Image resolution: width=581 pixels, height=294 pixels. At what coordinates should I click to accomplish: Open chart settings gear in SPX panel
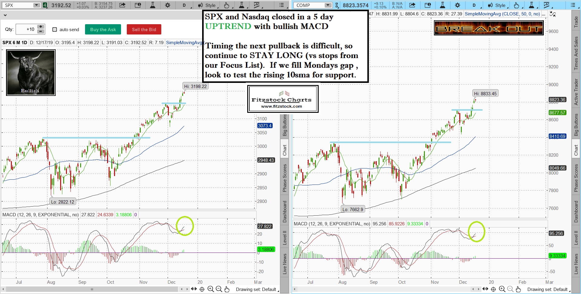[x=167, y=5]
